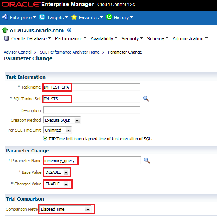Click the Favorites star icon

point(74,17)
